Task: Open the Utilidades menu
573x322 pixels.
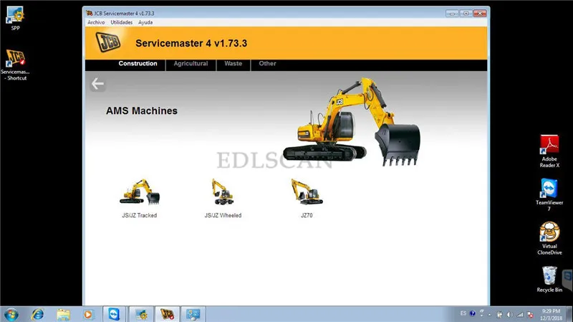Action: point(122,22)
